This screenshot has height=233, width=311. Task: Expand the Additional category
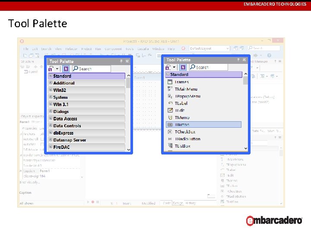51,83
